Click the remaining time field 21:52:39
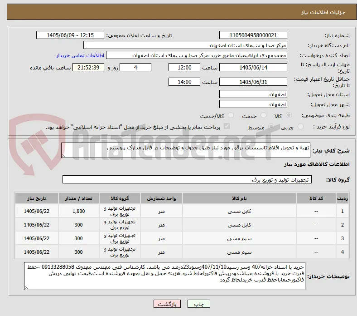Image resolution: width=357 pixels, height=316 pixels. (88, 67)
